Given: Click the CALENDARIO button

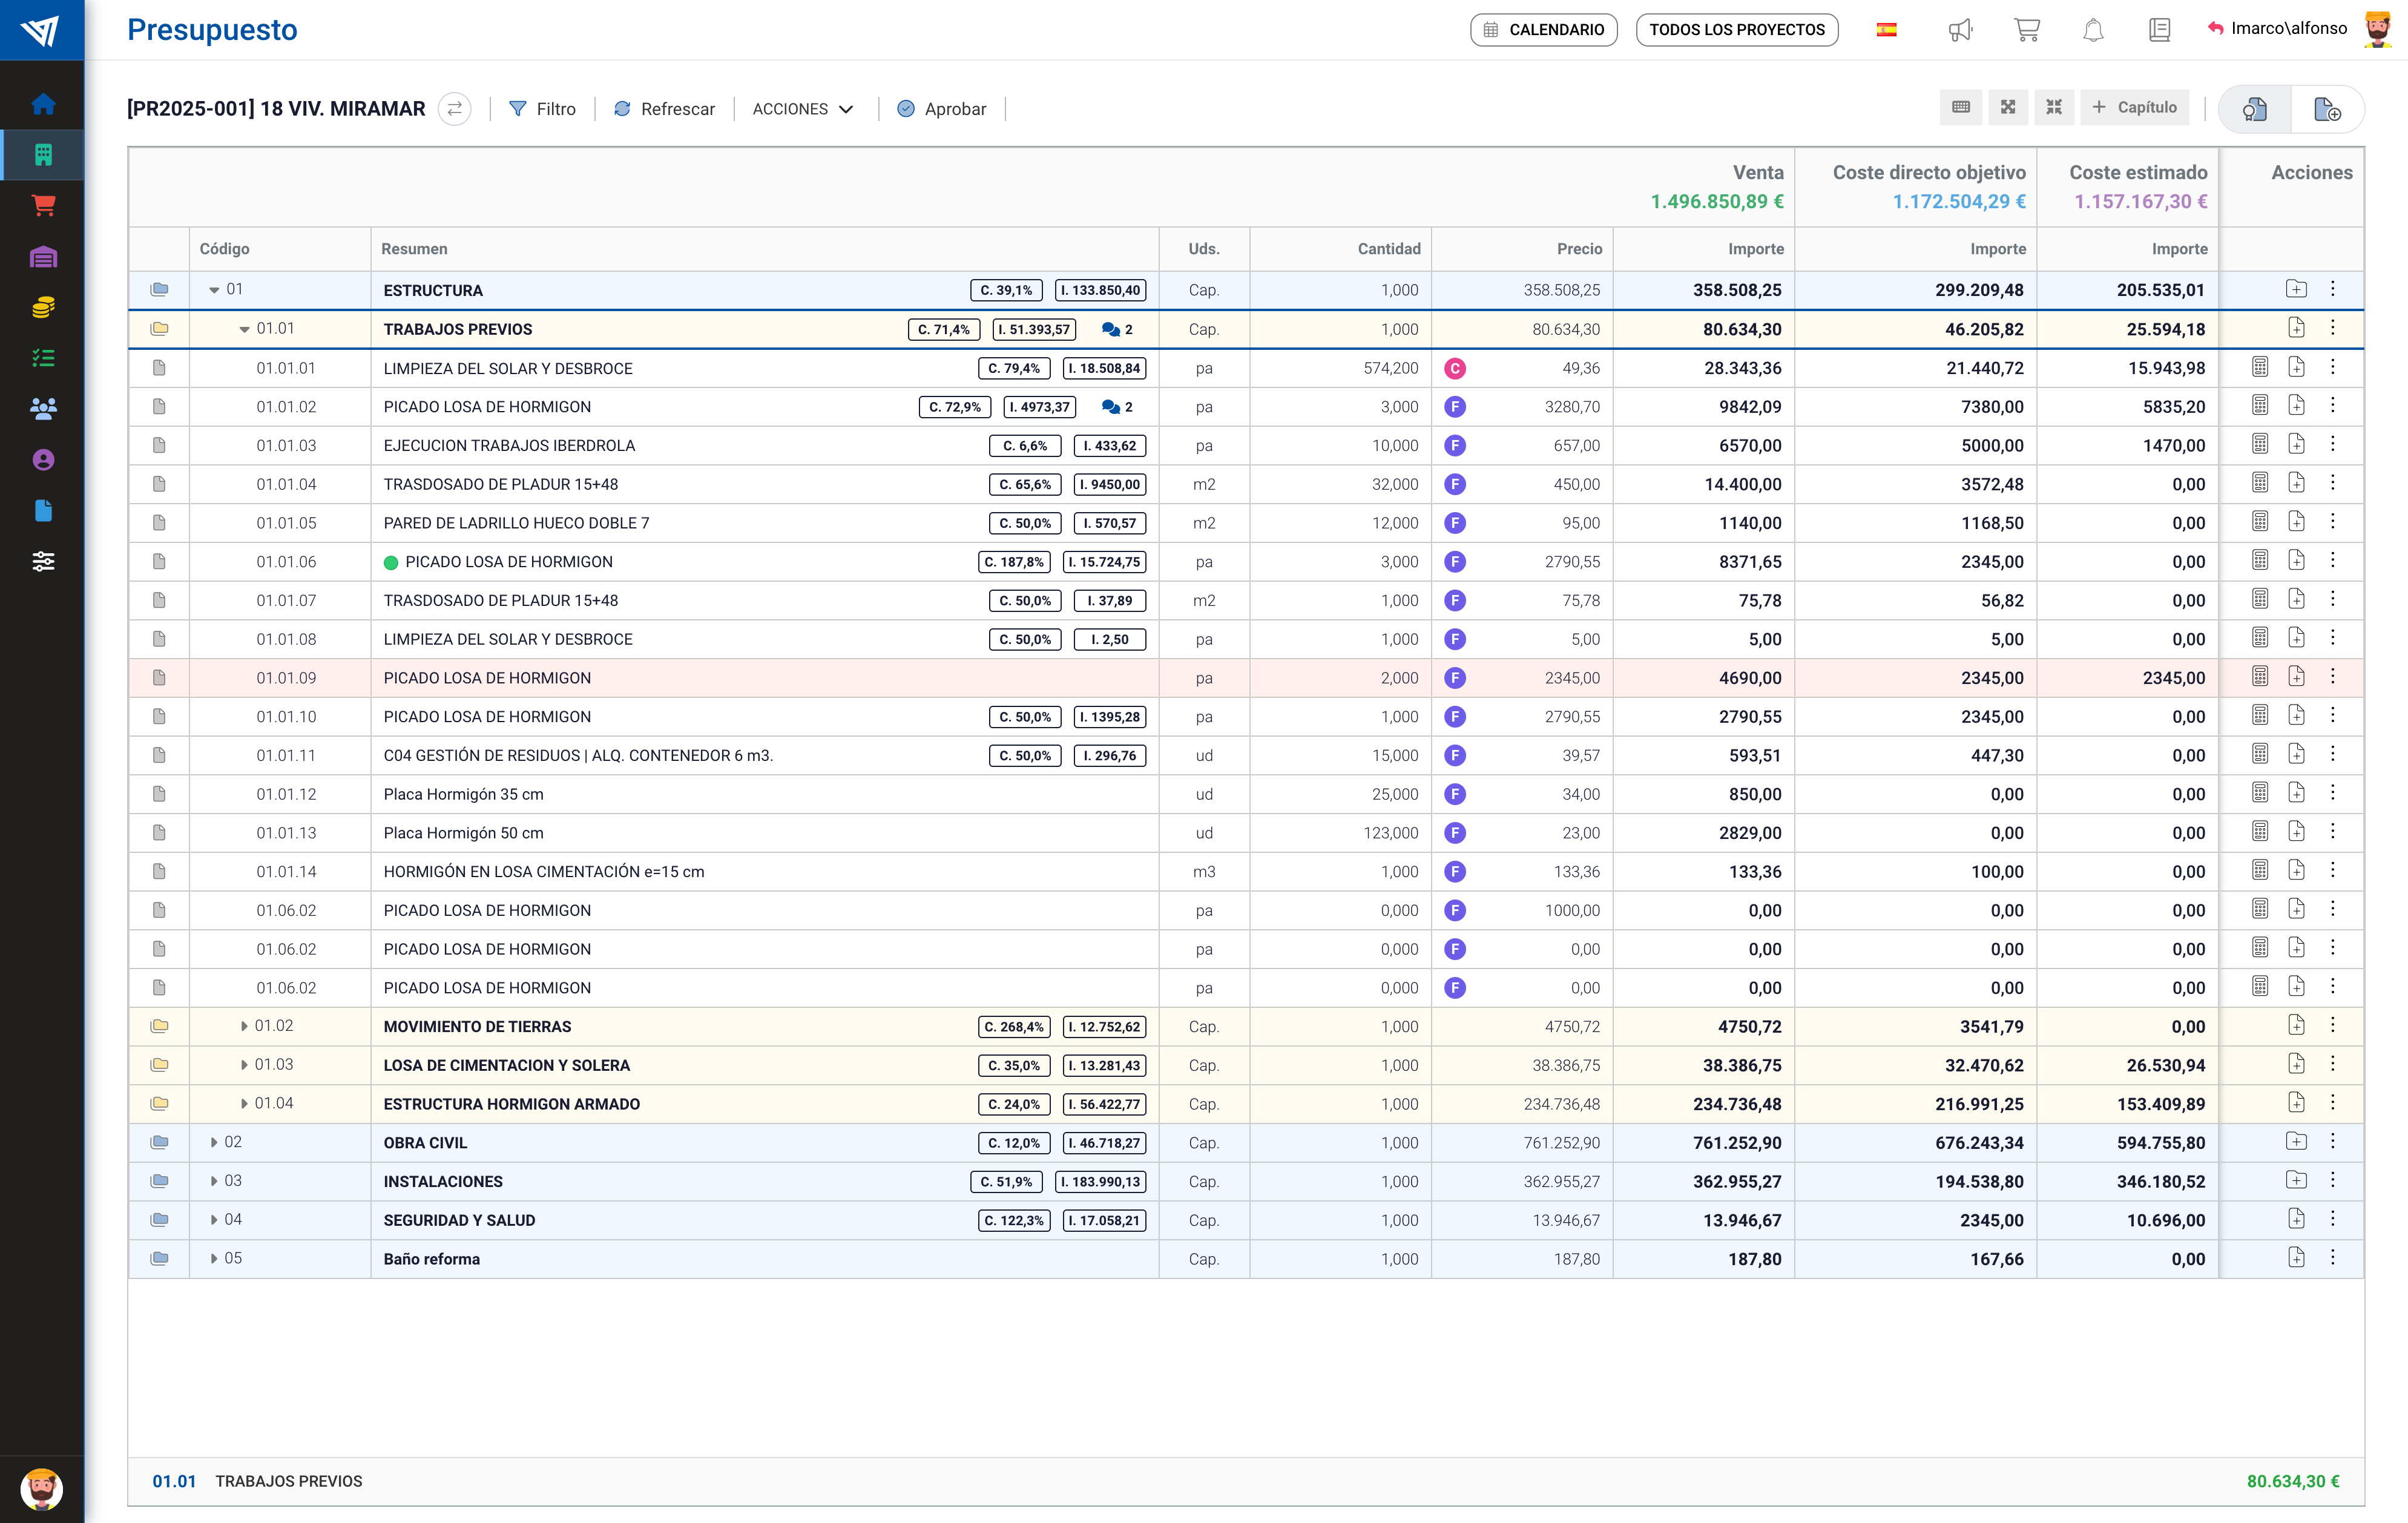Looking at the screenshot, I should (1543, 30).
